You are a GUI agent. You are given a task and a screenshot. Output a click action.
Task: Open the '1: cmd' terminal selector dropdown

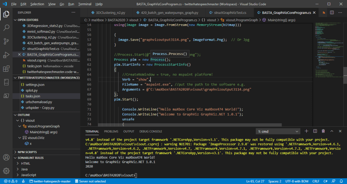[x=278, y=131]
